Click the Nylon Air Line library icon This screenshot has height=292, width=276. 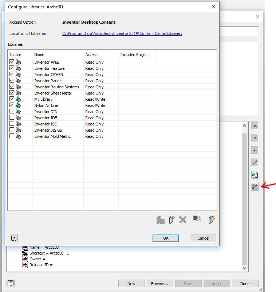pyautogui.click(x=18, y=105)
